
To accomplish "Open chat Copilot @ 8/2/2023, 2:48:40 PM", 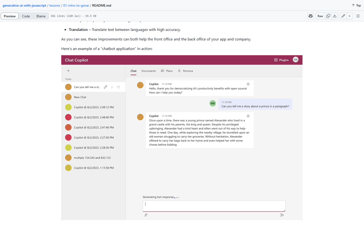I will click(93, 117).
